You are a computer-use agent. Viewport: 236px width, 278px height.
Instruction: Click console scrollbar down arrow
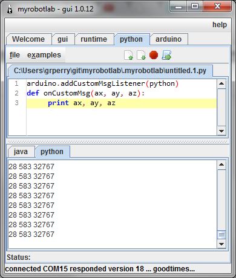(x=221, y=244)
